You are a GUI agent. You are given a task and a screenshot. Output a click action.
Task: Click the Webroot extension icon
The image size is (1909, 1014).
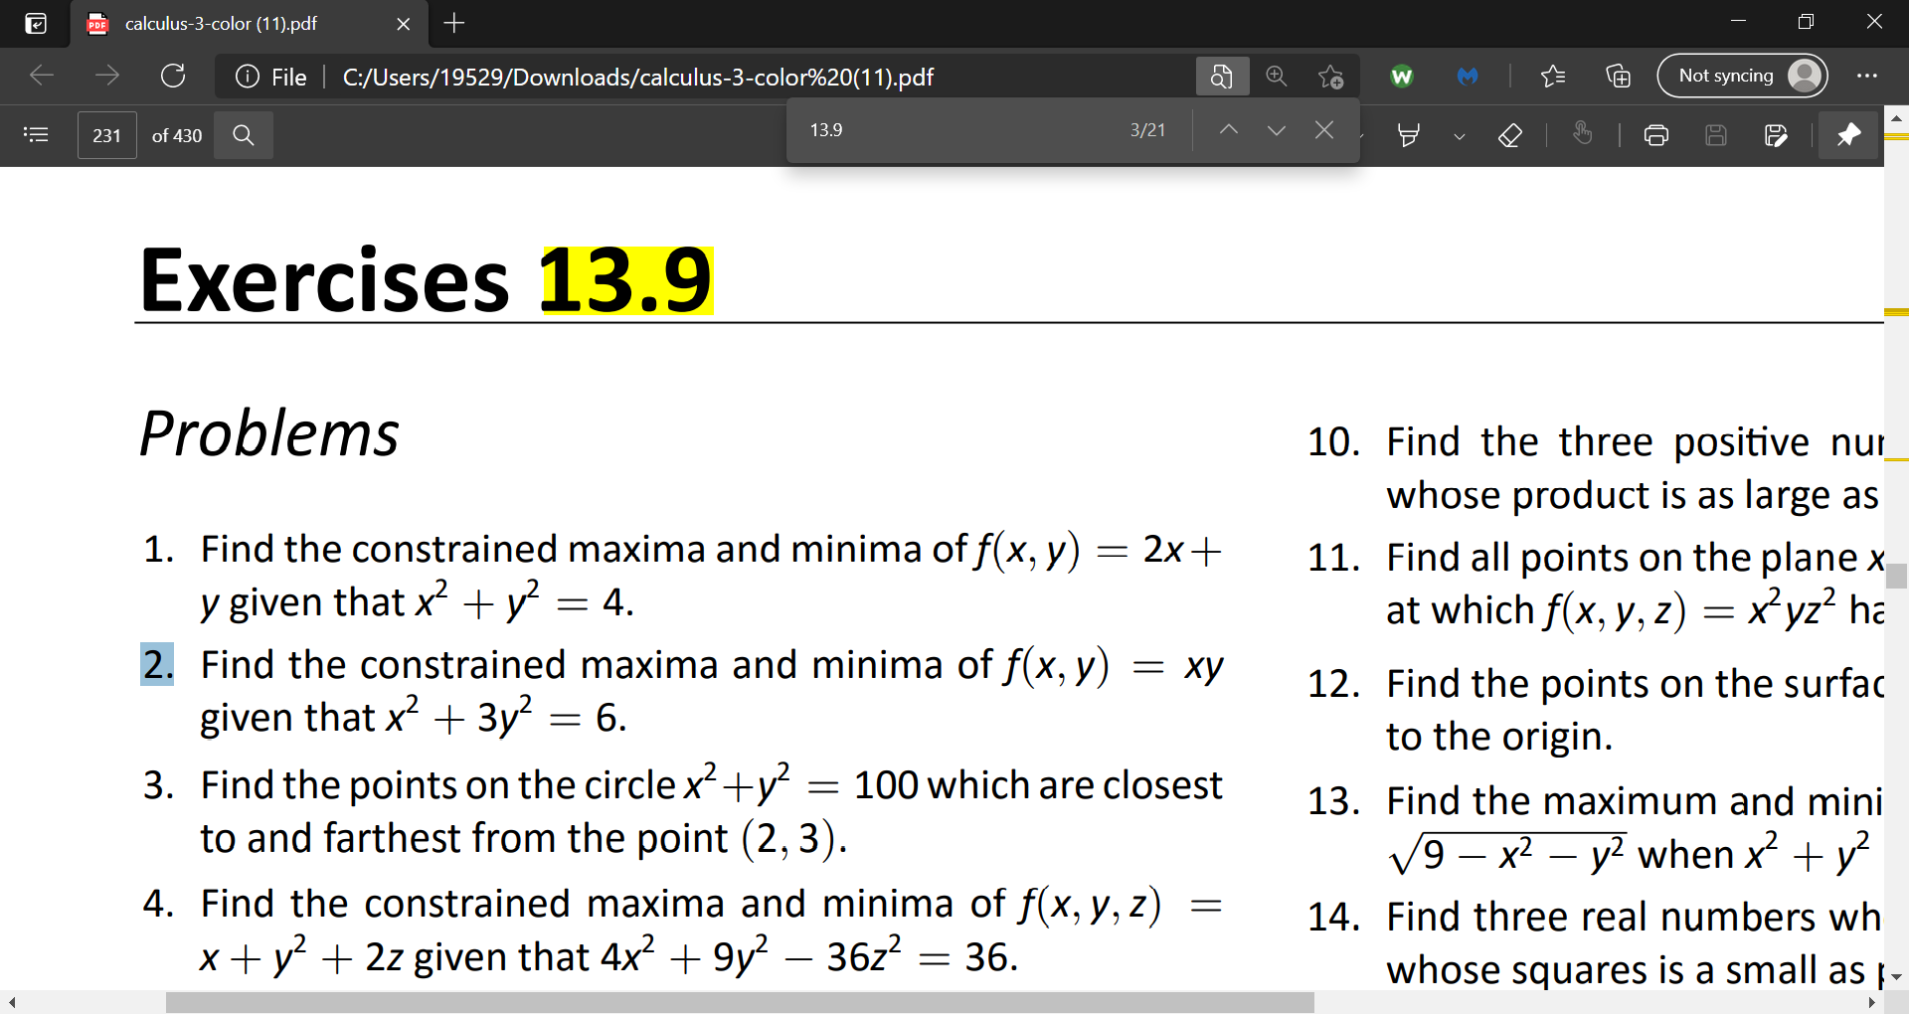point(1402,76)
